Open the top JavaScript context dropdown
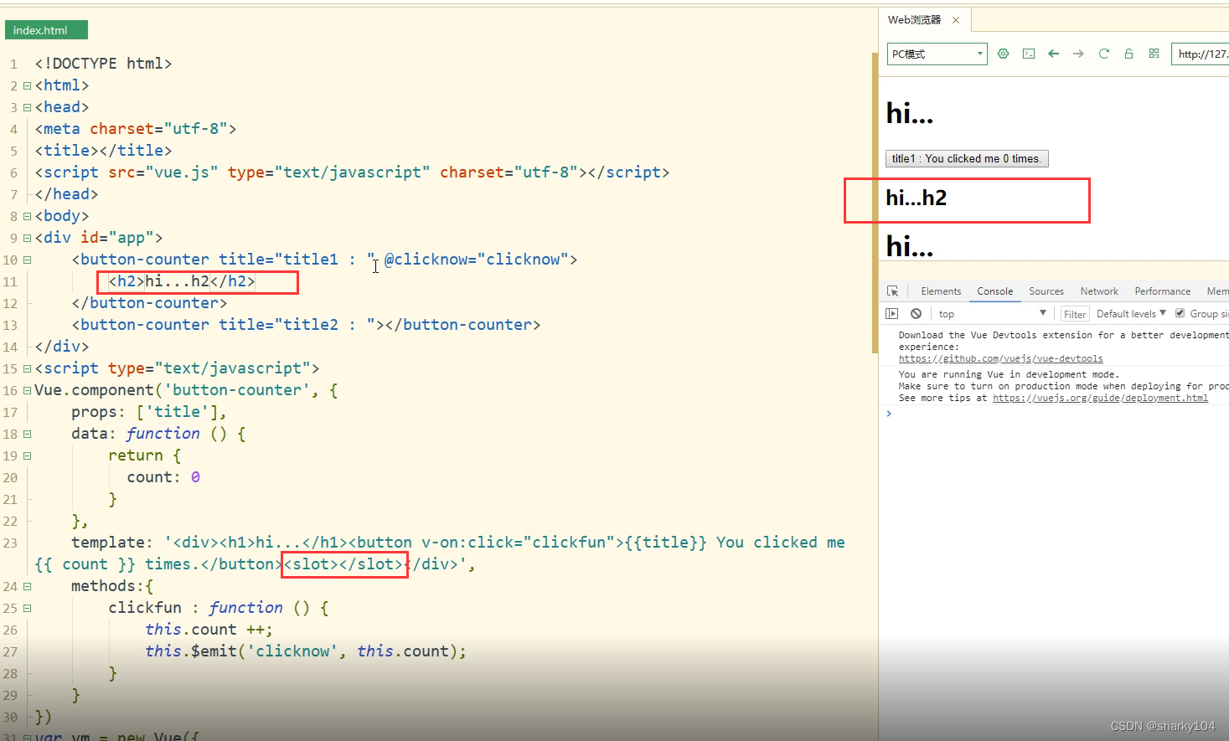 click(992, 314)
